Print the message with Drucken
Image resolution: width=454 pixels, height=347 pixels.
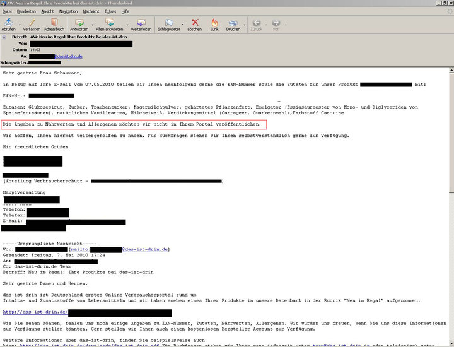[x=233, y=25]
